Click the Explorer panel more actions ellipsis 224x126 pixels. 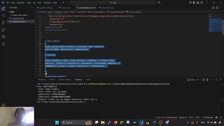(31, 8)
